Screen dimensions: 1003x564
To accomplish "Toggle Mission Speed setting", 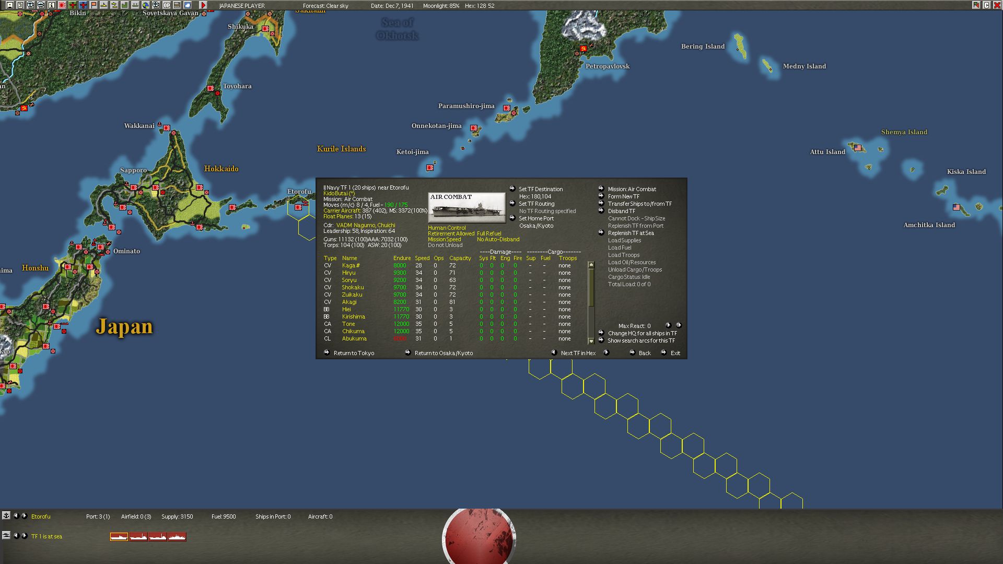I will pos(444,239).
